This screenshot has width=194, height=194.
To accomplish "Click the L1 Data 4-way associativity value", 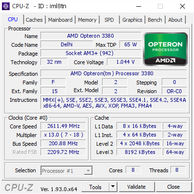I will 175,126.
